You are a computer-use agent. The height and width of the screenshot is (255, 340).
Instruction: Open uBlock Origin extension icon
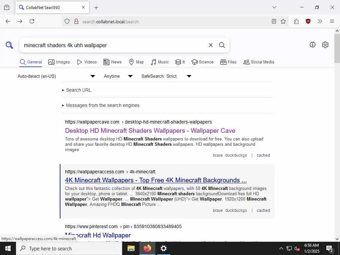coord(308,21)
